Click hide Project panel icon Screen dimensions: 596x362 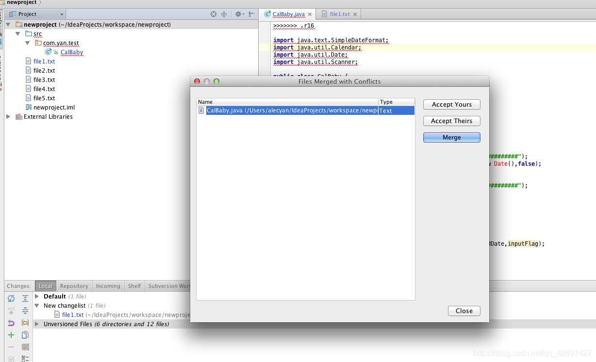click(x=251, y=14)
